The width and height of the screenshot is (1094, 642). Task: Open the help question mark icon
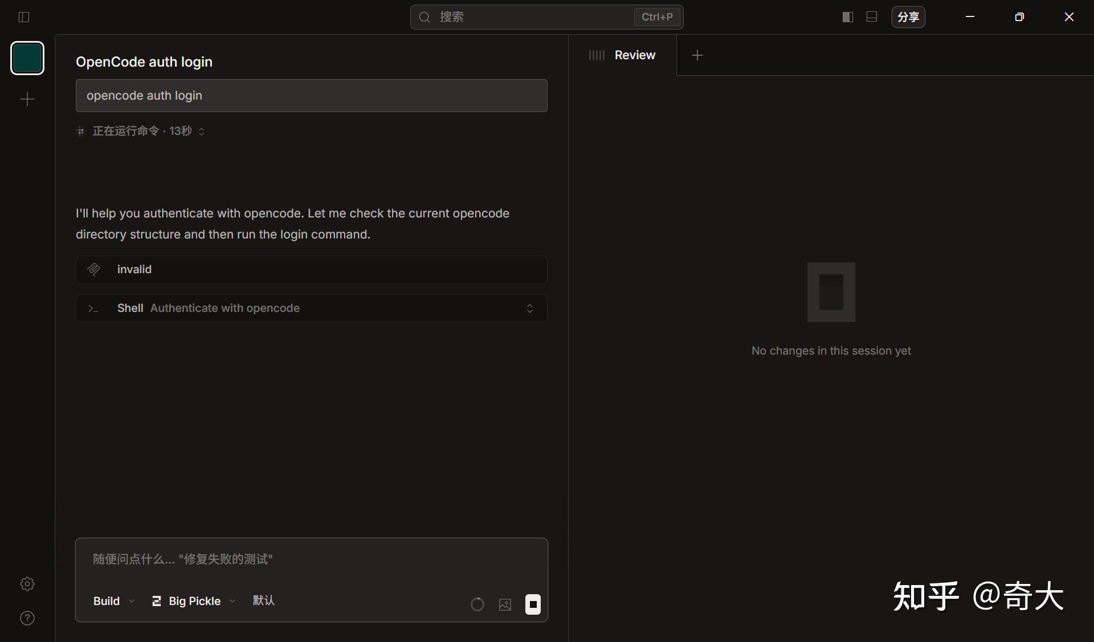point(27,618)
